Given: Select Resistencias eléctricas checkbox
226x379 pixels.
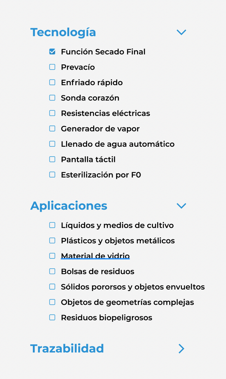Looking at the screenshot, I should click(52, 113).
